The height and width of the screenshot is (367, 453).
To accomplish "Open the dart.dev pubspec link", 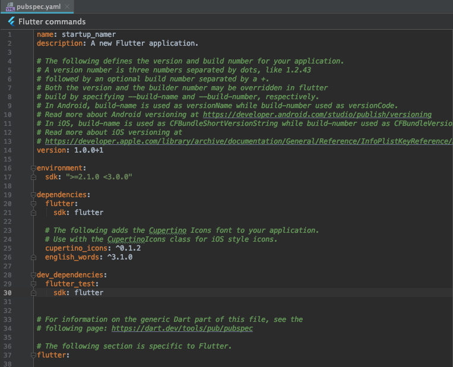I will tap(182, 328).
